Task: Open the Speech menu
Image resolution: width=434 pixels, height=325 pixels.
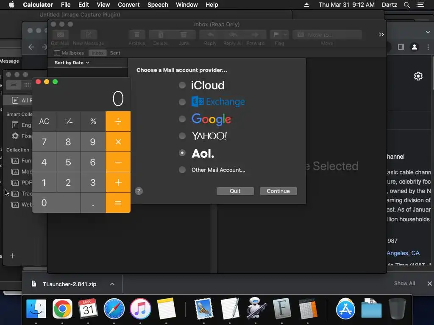Action: (x=158, y=5)
